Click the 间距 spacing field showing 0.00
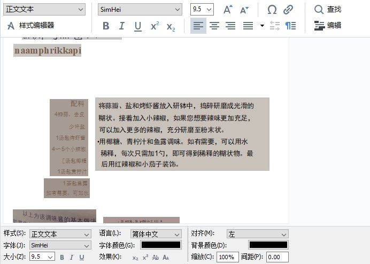This screenshot has width=370, height=264. tap(277, 257)
